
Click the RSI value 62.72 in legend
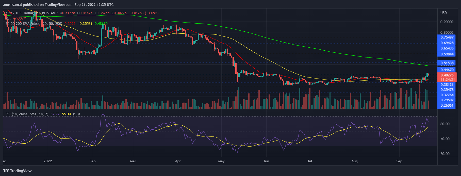click(55, 114)
